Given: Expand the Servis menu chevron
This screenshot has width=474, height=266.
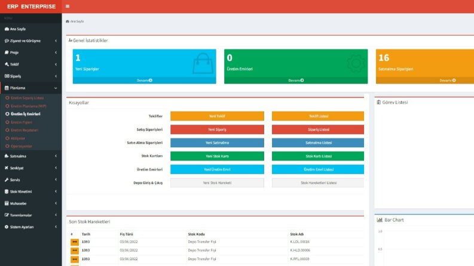Looking at the screenshot, I should [56, 180].
